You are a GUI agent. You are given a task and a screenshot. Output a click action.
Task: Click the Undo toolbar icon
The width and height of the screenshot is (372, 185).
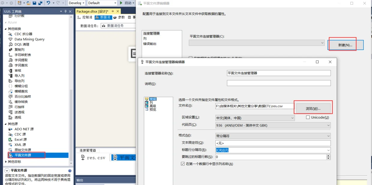click(48, 3)
